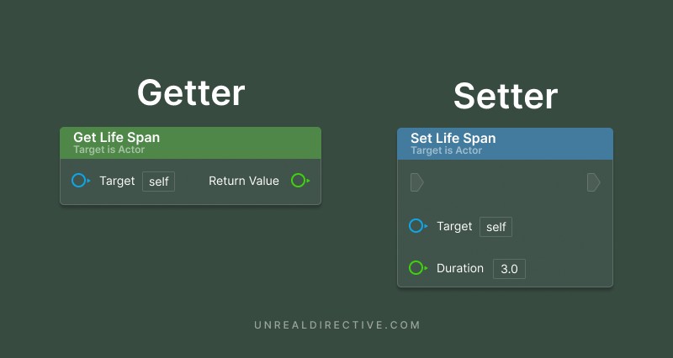The width and height of the screenshot is (673, 358).
Task: Open the UNREALDIRECTIVE.COM link
Action: coord(337,325)
